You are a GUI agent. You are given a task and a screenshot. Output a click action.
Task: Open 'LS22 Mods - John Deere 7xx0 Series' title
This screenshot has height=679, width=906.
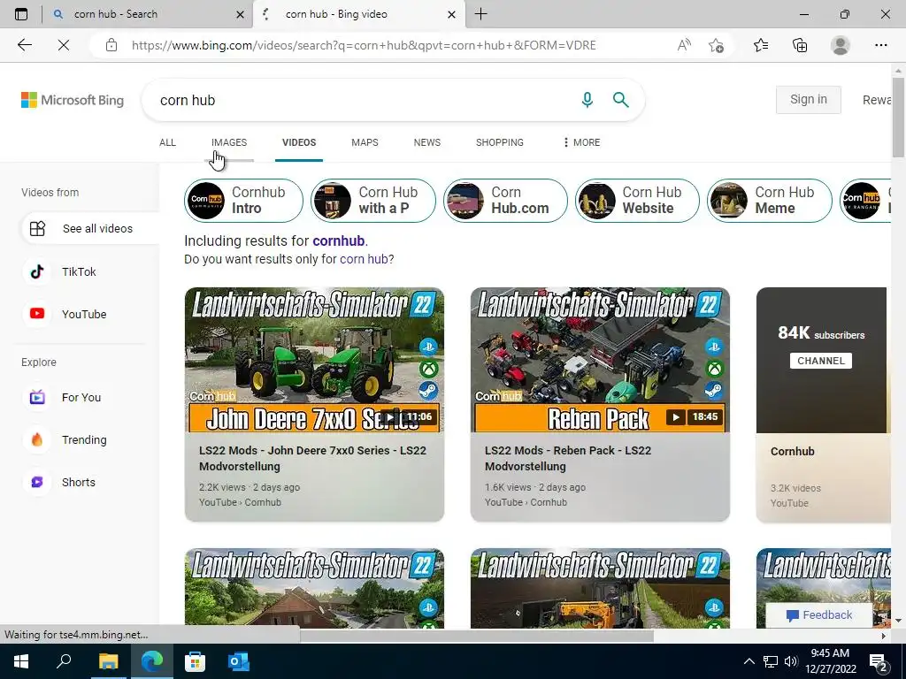(312, 459)
